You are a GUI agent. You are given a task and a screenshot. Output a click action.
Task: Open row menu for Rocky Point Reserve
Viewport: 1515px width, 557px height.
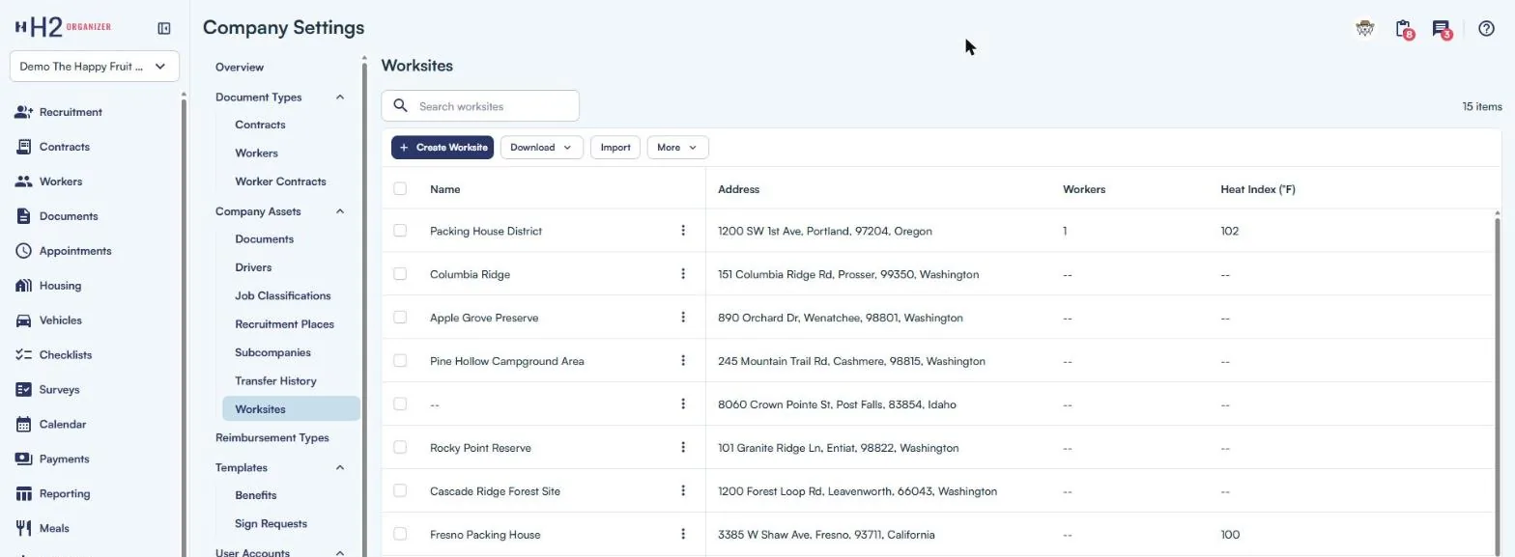pos(683,448)
